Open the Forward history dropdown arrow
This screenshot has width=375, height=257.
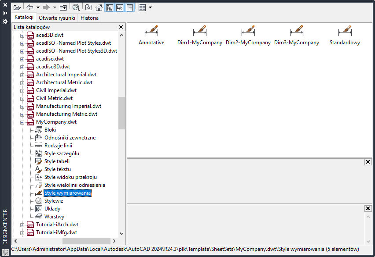pyautogui.click(x=55, y=7)
